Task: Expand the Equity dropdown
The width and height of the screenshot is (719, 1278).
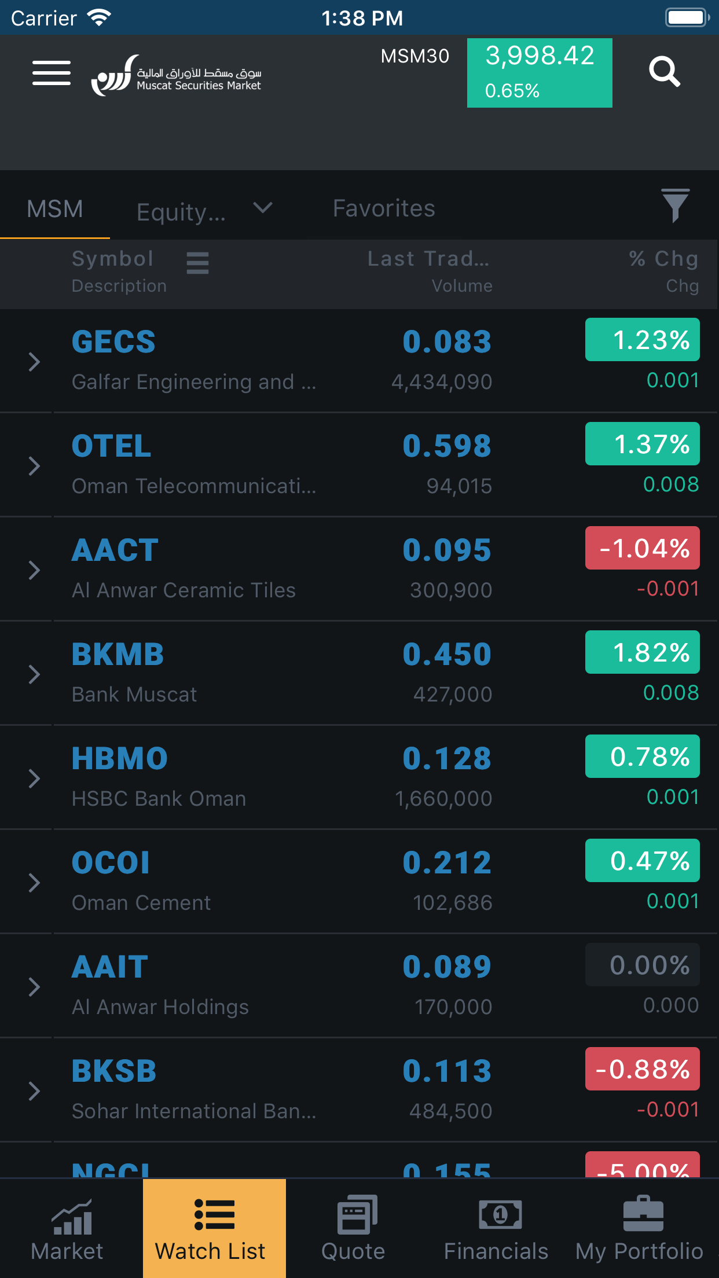Action: (x=203, y=210)
